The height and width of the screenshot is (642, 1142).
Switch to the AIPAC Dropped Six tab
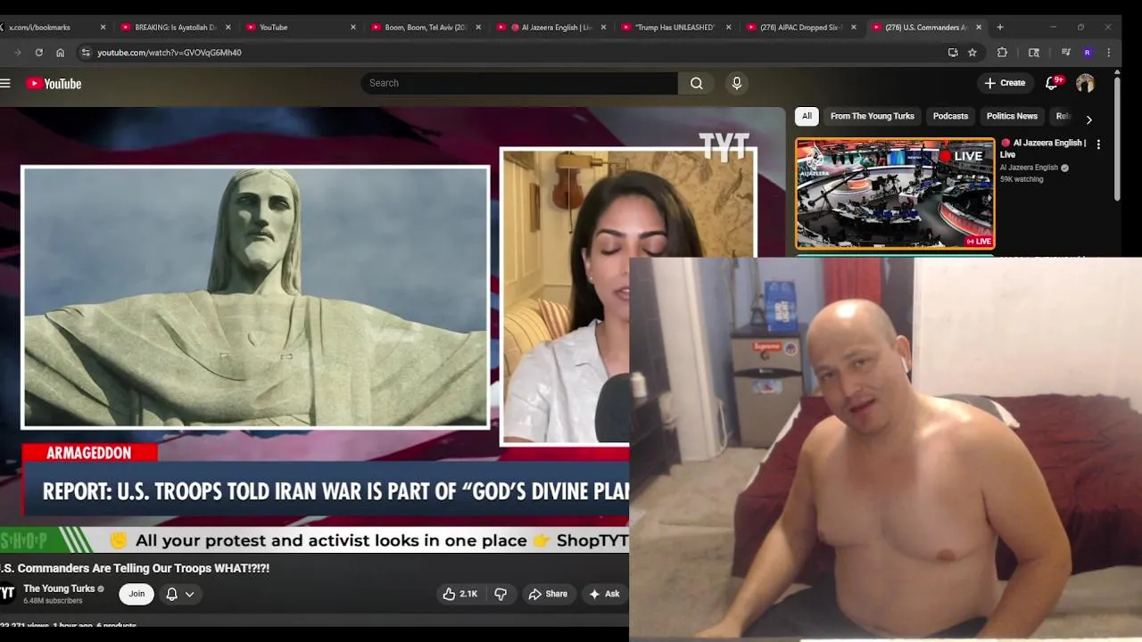800,28
